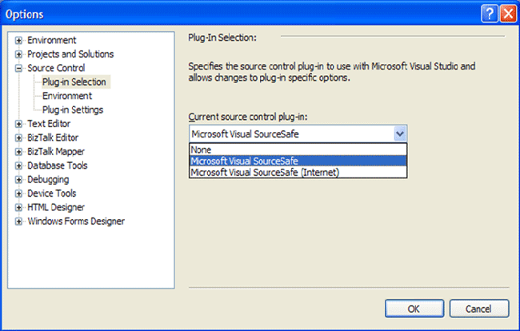The height and width of the screenshot is (331, 520).
Task: Select the Source Control label
Action: pyautogui.click(x=56, y=68)
